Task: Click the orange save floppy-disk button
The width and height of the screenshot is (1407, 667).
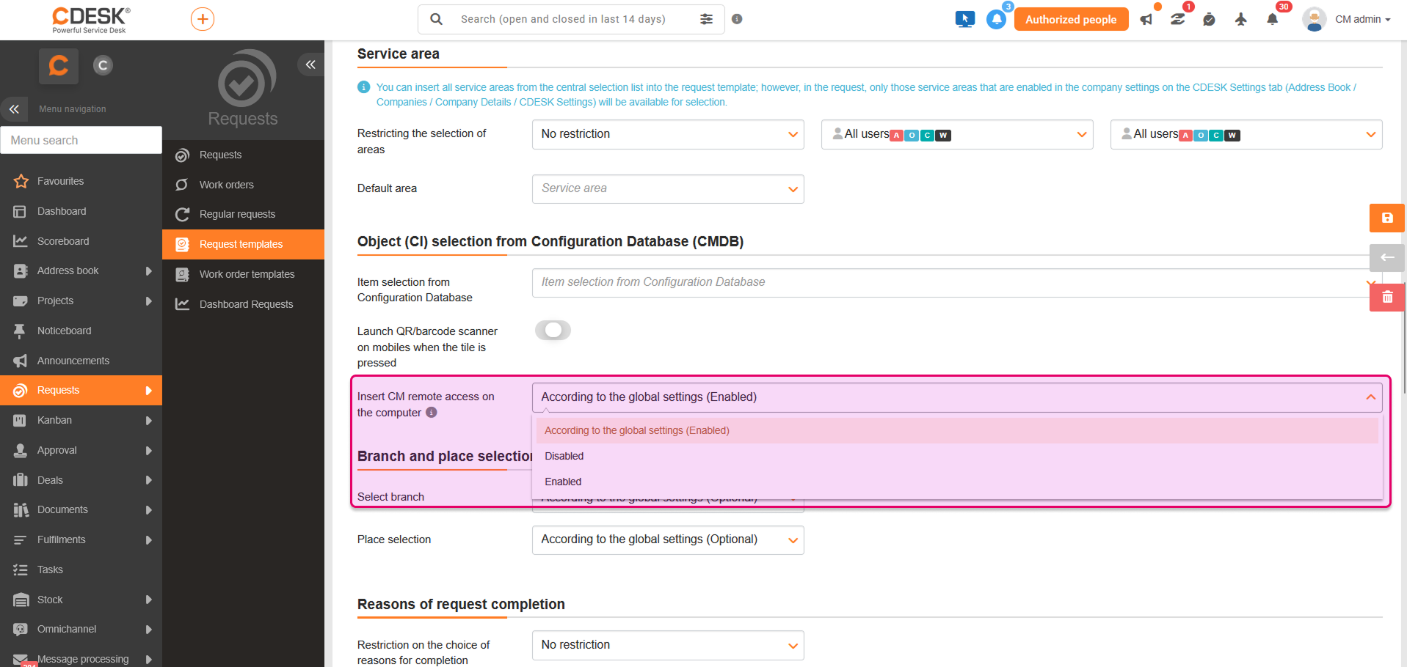Action: [1387, 218]
